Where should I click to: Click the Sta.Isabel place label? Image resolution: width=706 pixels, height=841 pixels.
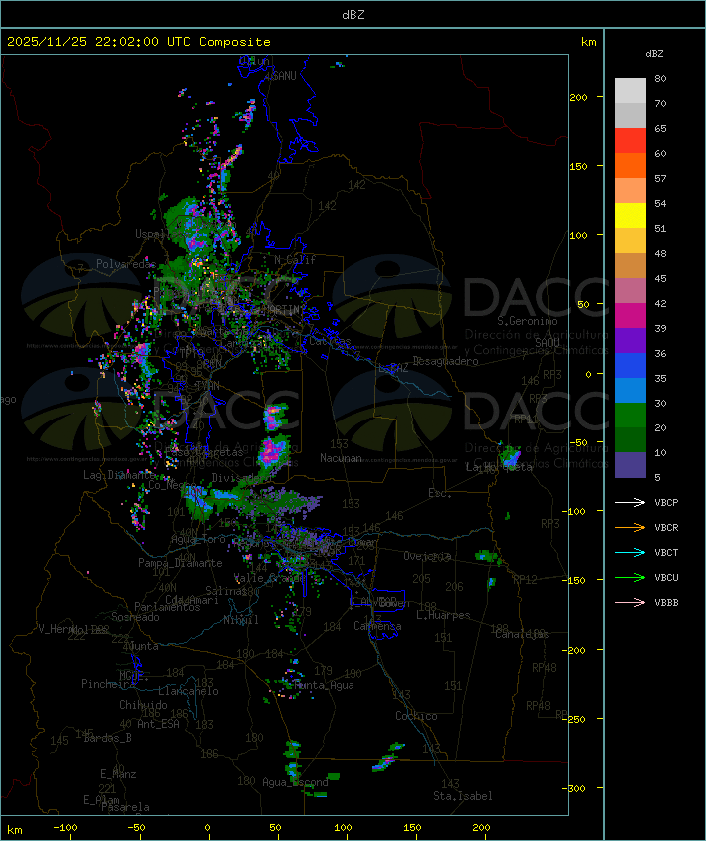click(x=462, y=796)
